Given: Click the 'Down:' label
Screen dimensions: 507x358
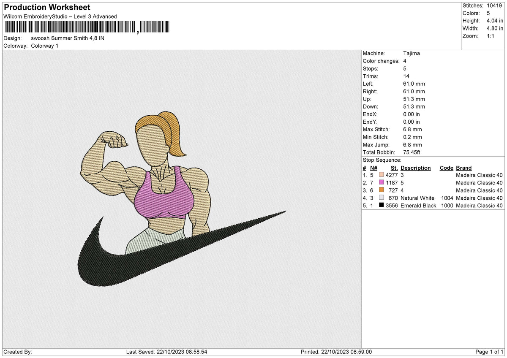Looking at the screenshot, I should tap(371, 107).
